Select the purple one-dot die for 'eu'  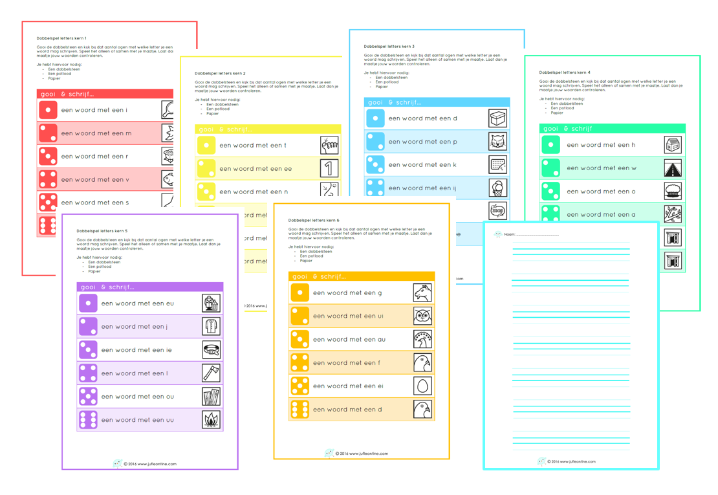point(88,303)
